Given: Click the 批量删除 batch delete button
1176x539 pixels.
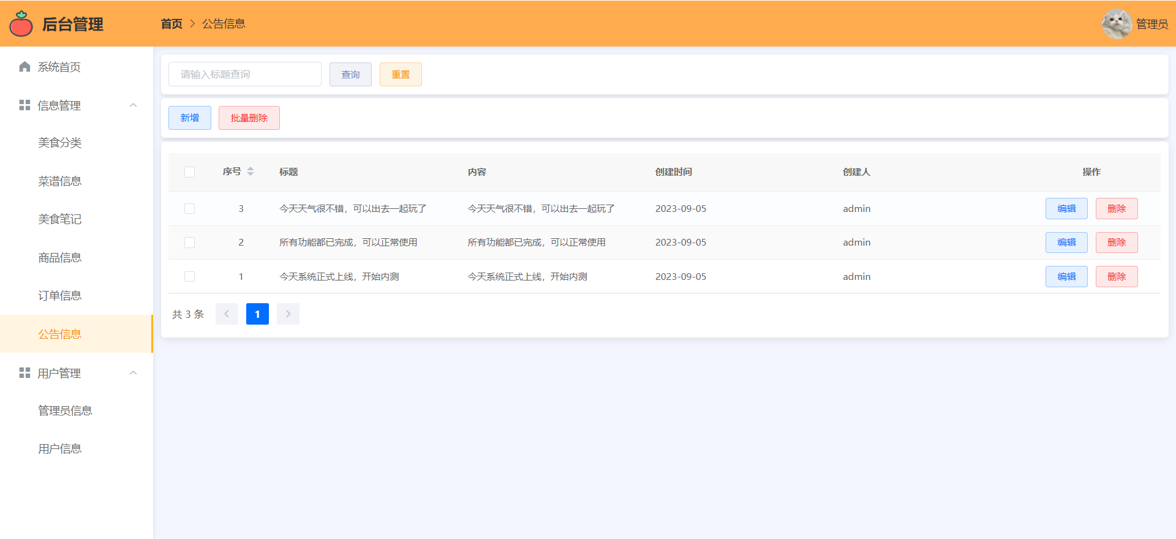Looking at the screenshot, I should 249,118.
